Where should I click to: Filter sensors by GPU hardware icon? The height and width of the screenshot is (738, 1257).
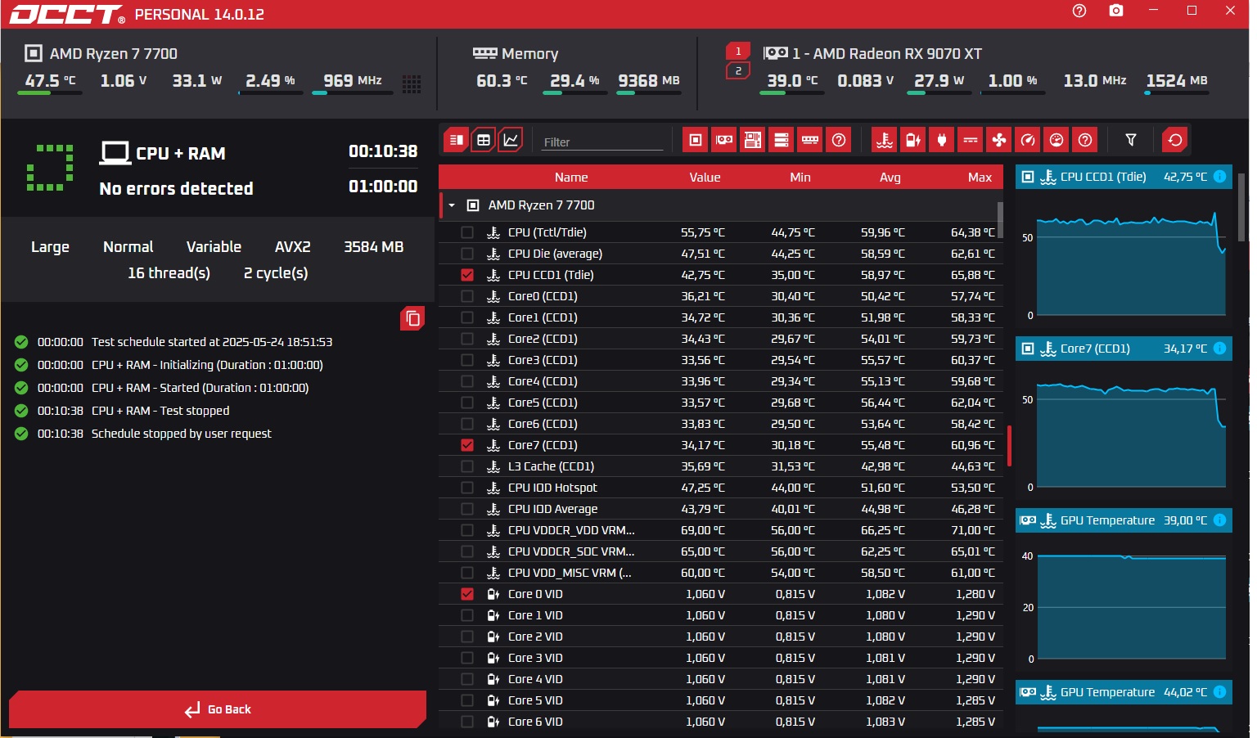coord(724,140)
